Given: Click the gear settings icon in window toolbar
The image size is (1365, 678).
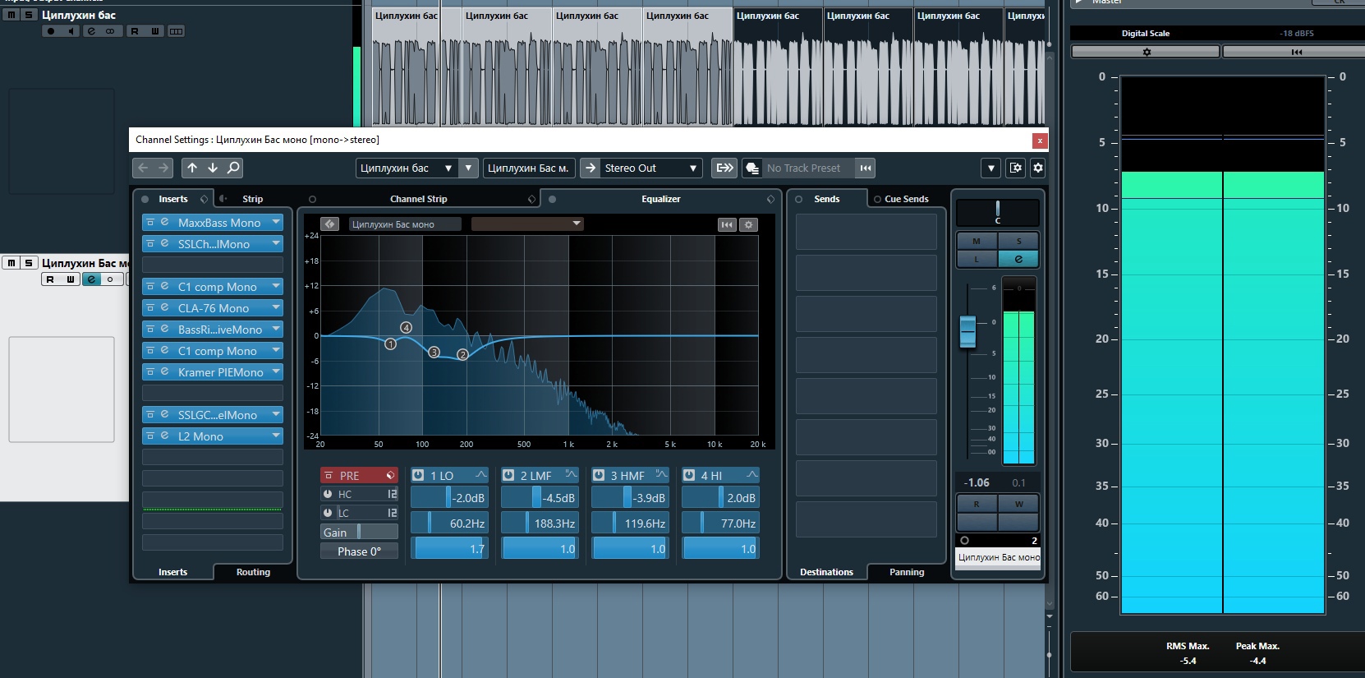Looking at the screenshot, I should click(x=1038, y=168).
